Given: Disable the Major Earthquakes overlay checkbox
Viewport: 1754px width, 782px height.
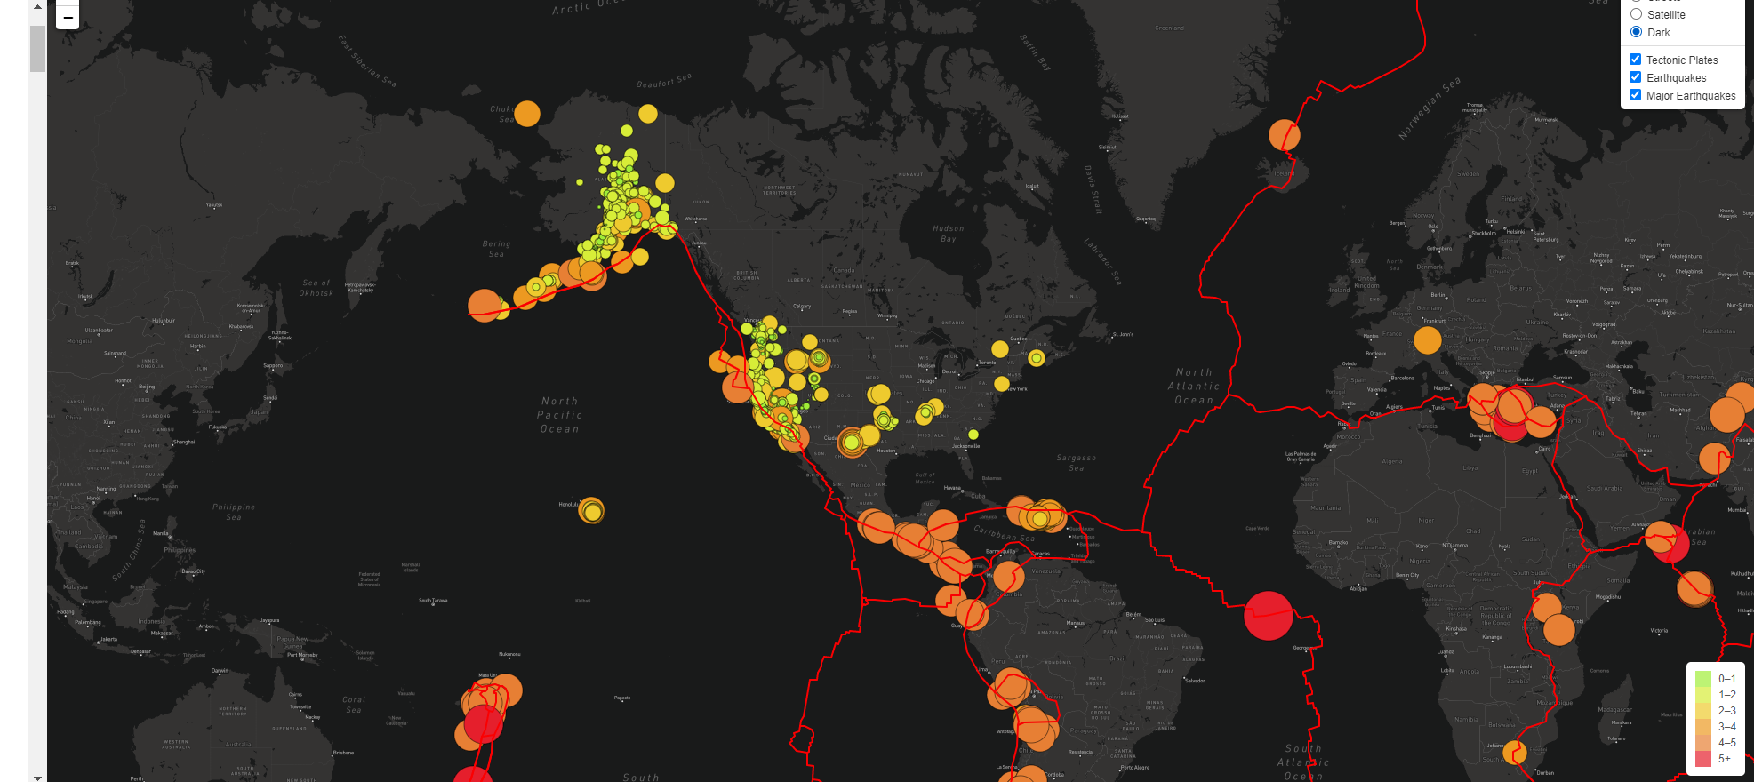Looking at the screenshot, I should pyautogui.click(x=1635, y=95).
